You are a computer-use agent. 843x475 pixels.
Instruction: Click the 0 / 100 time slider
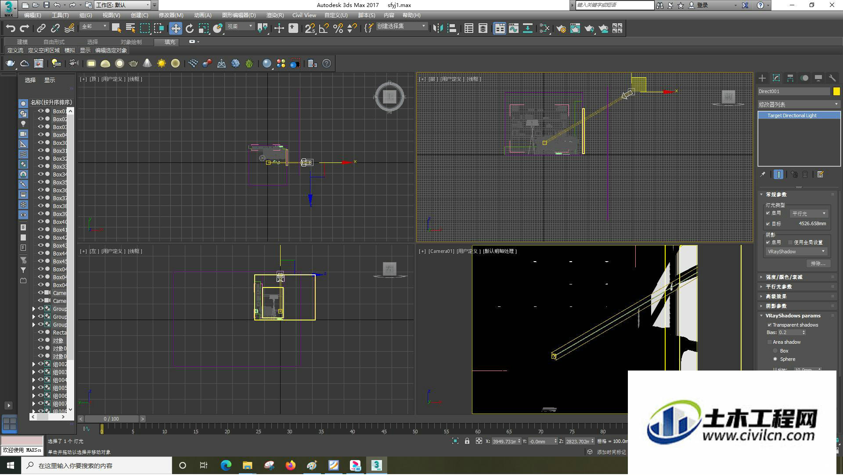pos(112,419)
